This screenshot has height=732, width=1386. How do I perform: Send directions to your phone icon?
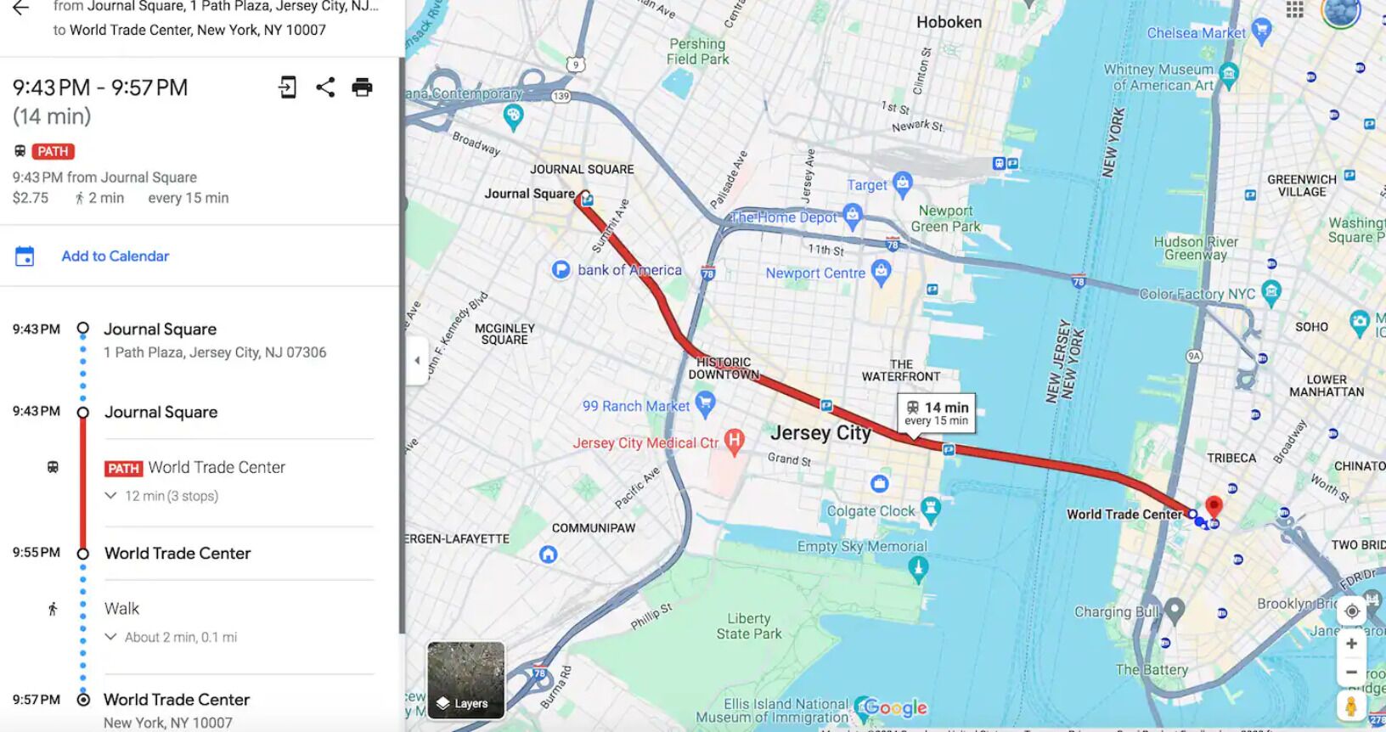coord(288,87)
